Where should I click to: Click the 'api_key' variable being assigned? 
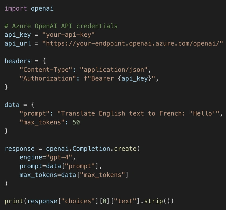(18, 35)
